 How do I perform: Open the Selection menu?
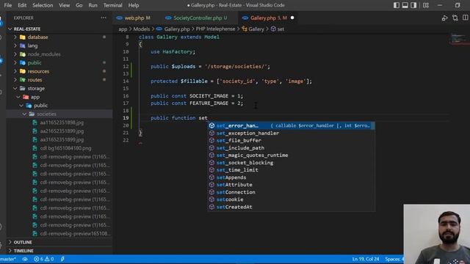(43, 5)
